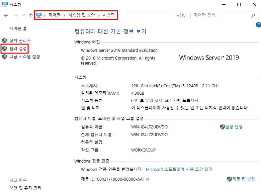Click heading 컴퓨터에 대한 기본 정보 보기
This screenshot has width=261, height=196.
[110, 31]
